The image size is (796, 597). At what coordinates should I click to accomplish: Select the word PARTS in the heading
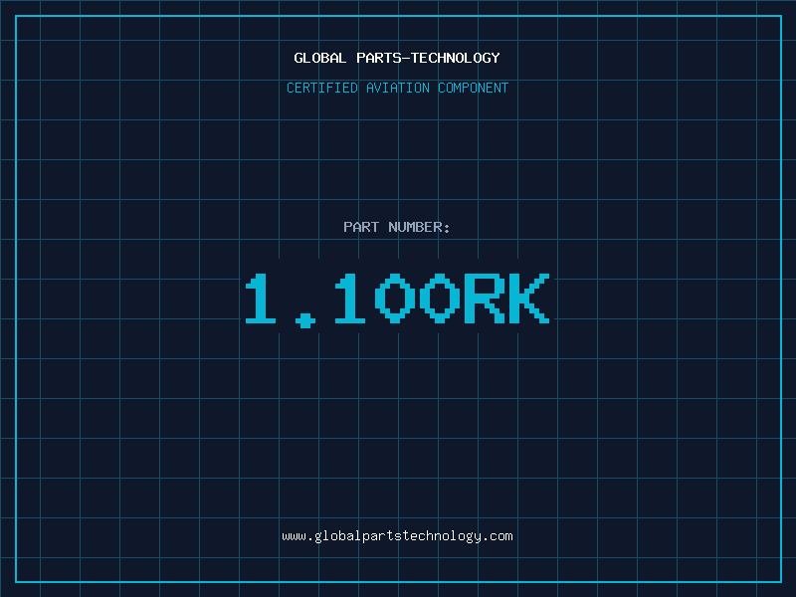click(378, 58)
